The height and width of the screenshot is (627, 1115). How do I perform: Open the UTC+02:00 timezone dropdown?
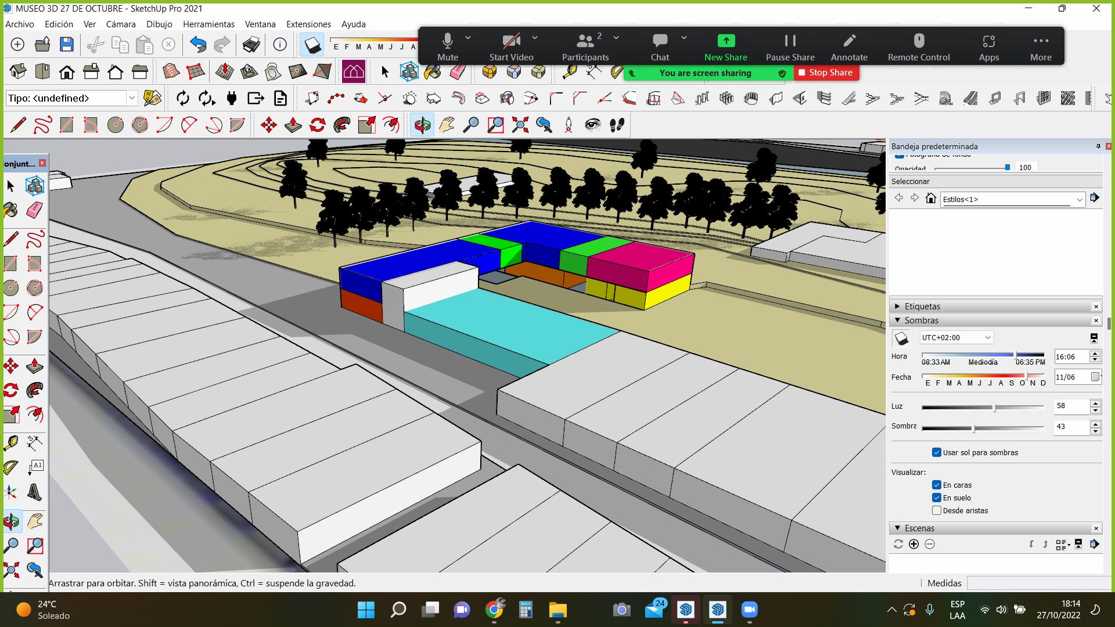(x=956, y=337)
